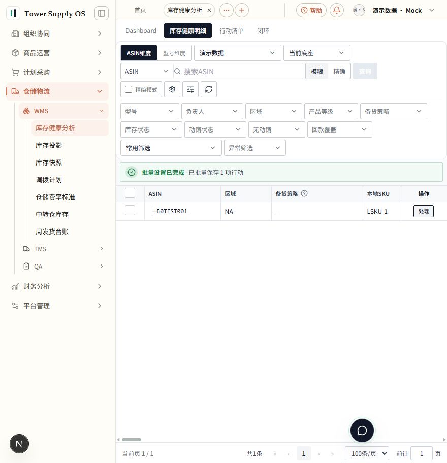Open the 动销状态 filter dropdown

pyautogui.click(x=215, y=129)
